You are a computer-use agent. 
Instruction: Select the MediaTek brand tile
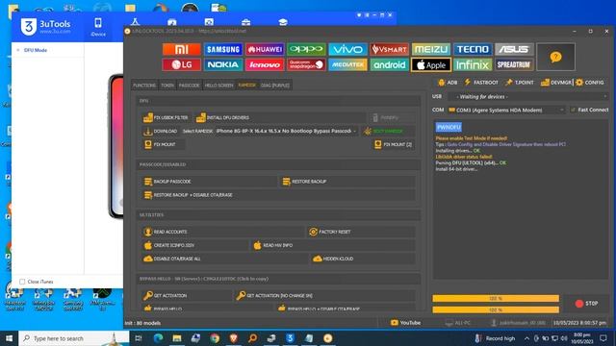[347, 64]
